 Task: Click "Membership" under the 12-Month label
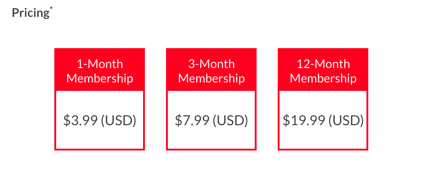point(323,79)
